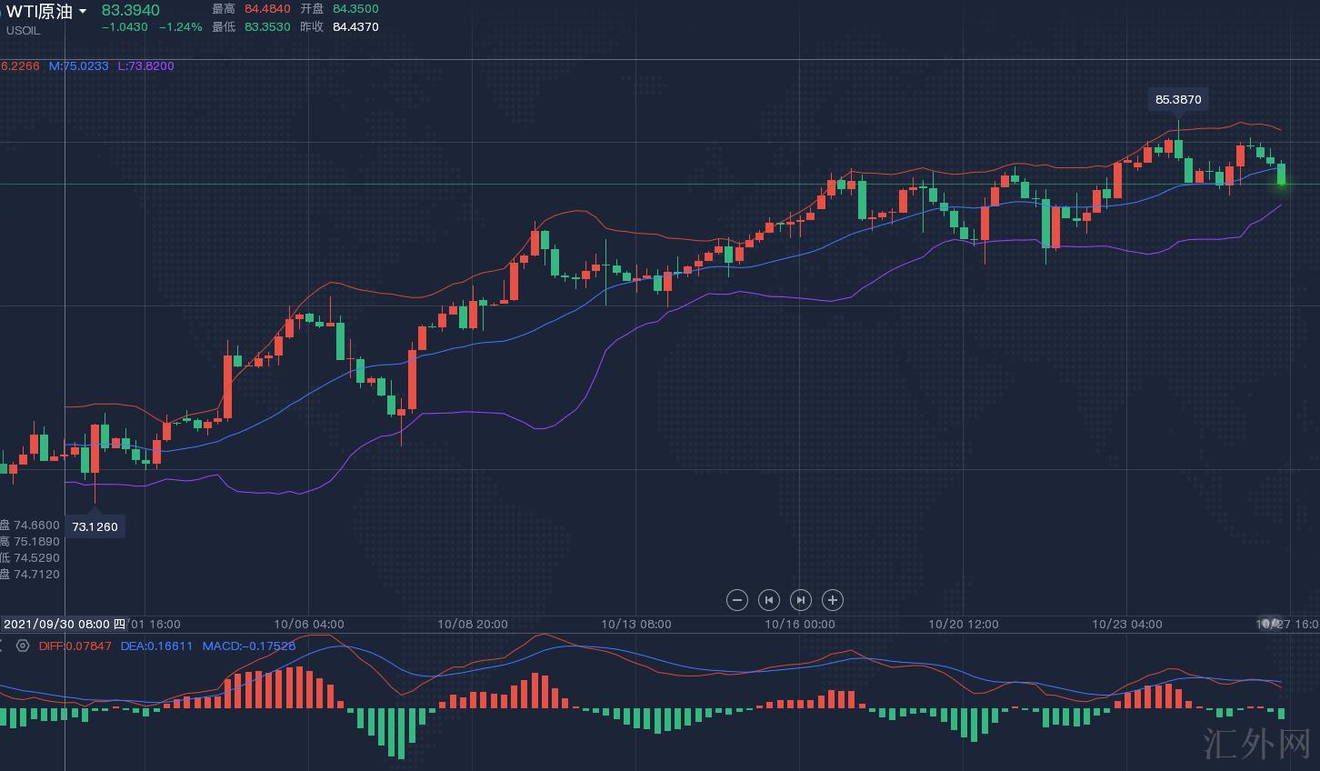Open MACD indicator settings gear
Screen dimensions: 1320x771
click(23, 646)
